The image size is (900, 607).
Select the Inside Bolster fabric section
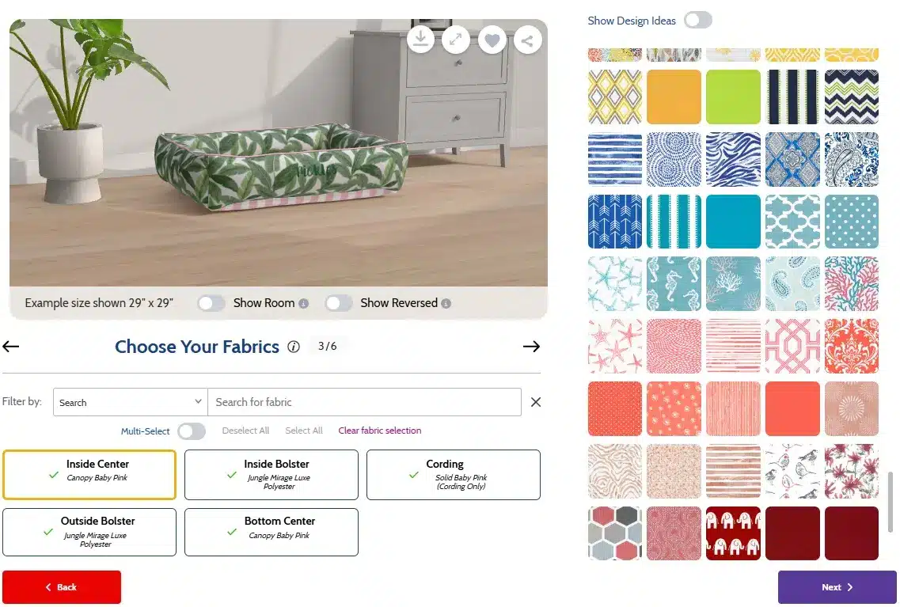click(272, 475)
